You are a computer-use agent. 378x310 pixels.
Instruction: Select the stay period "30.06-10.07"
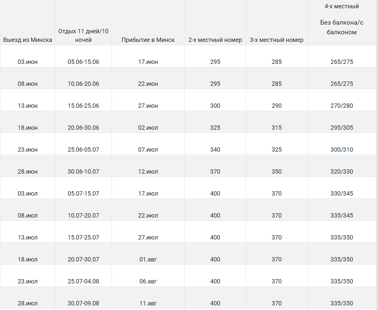pyautogui.click(x=83, y=172)
